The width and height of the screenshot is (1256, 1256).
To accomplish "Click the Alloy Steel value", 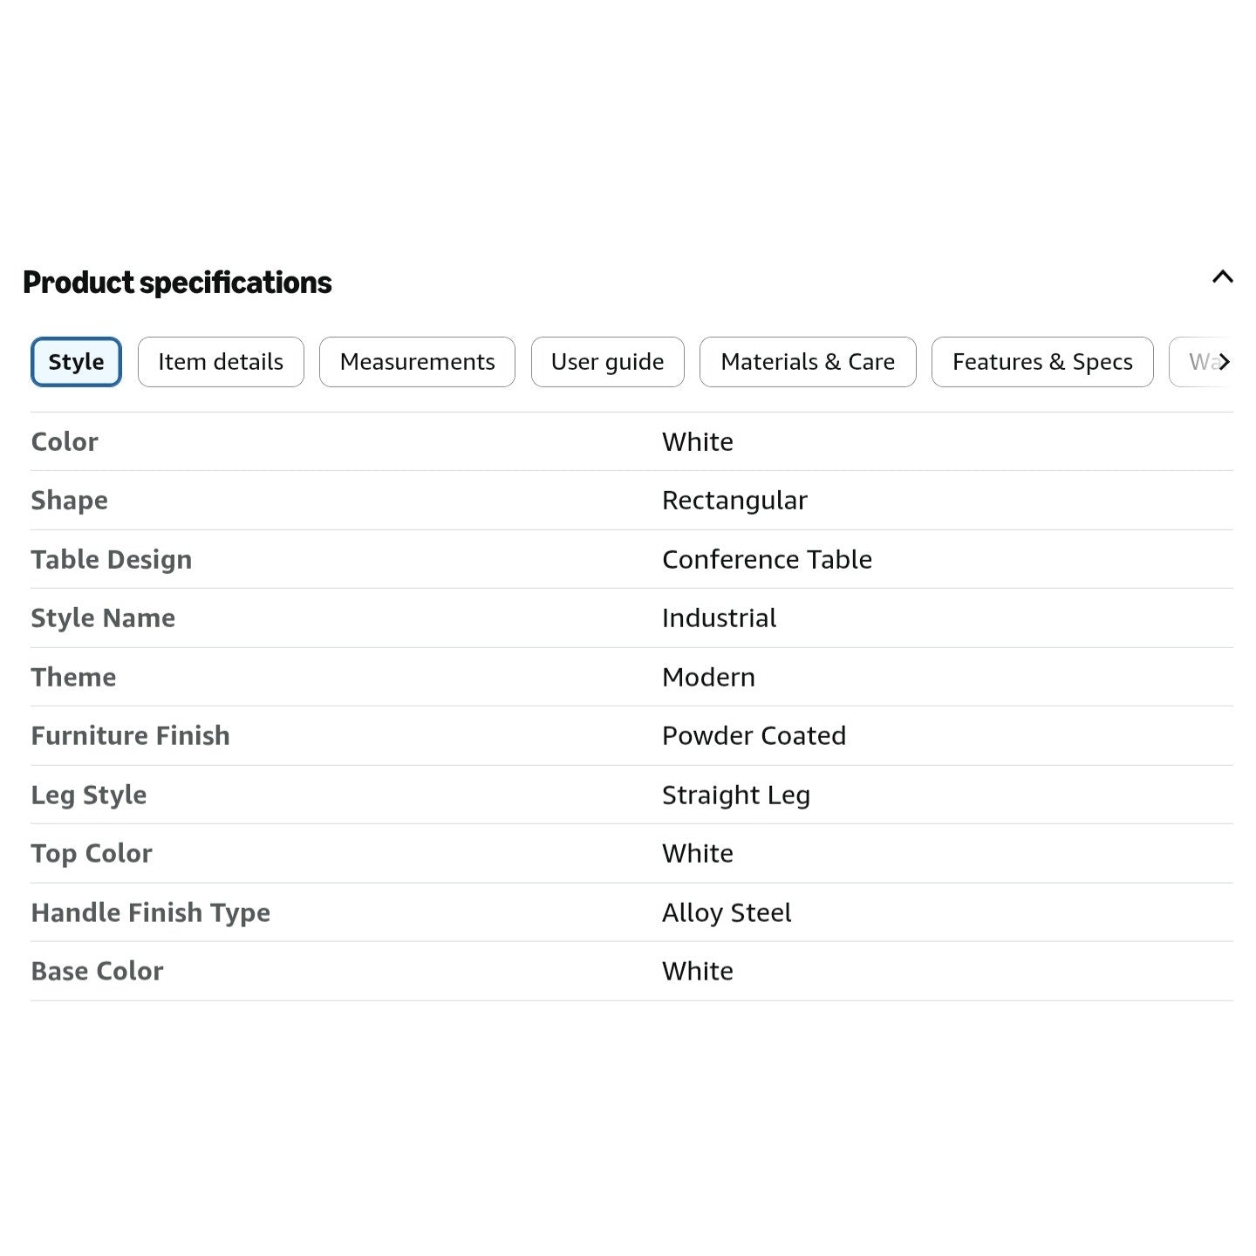I will 727,913.
